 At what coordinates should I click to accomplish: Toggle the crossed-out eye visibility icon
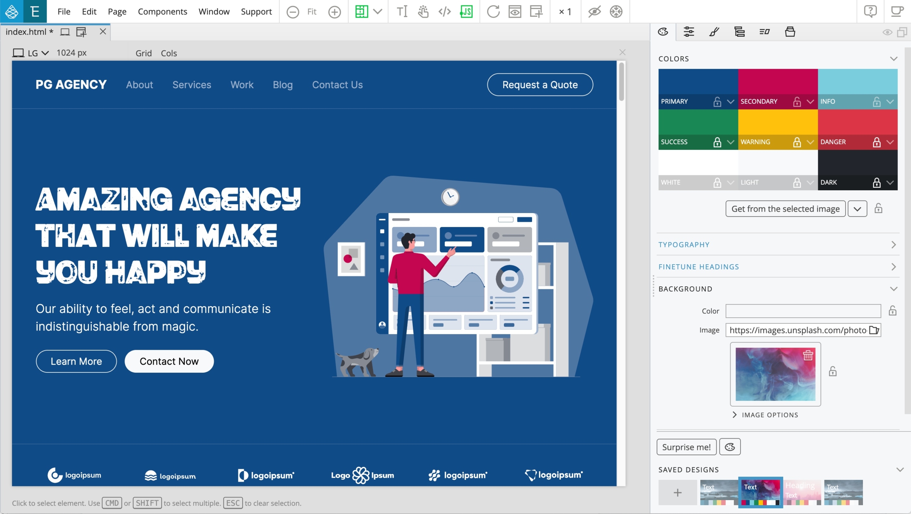coord(594,12)
